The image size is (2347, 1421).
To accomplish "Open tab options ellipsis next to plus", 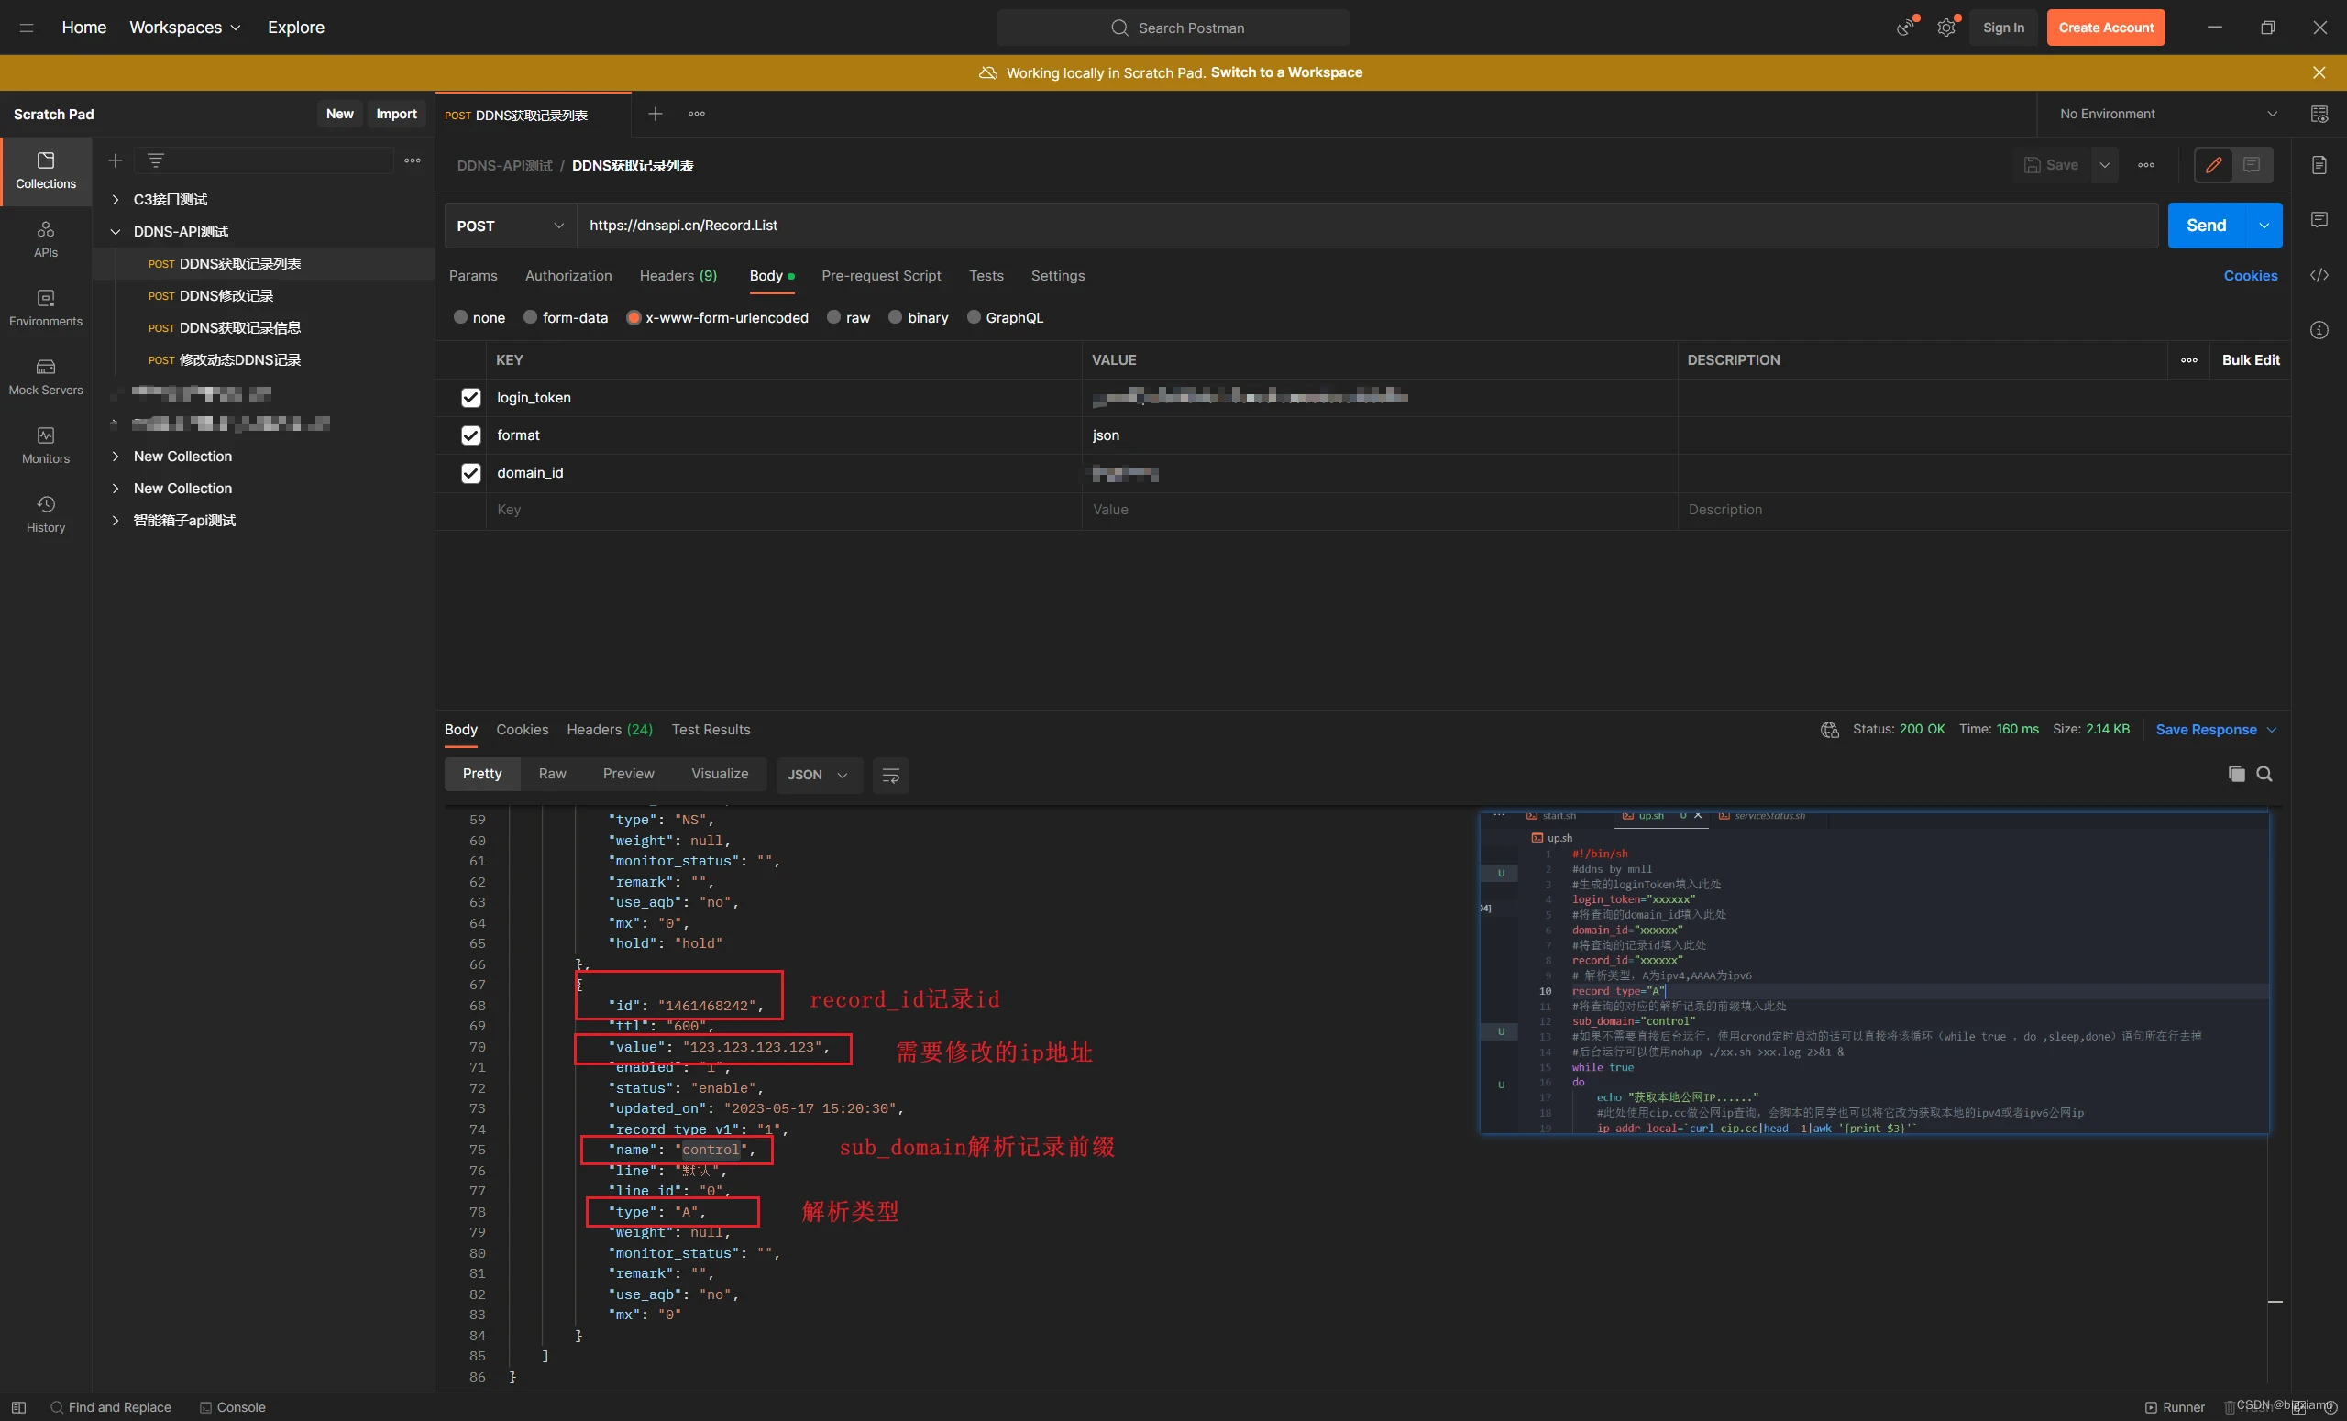I will click(698, 115).
